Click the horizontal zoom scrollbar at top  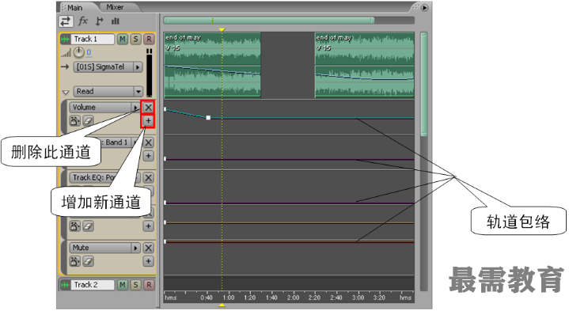[269, 21]
